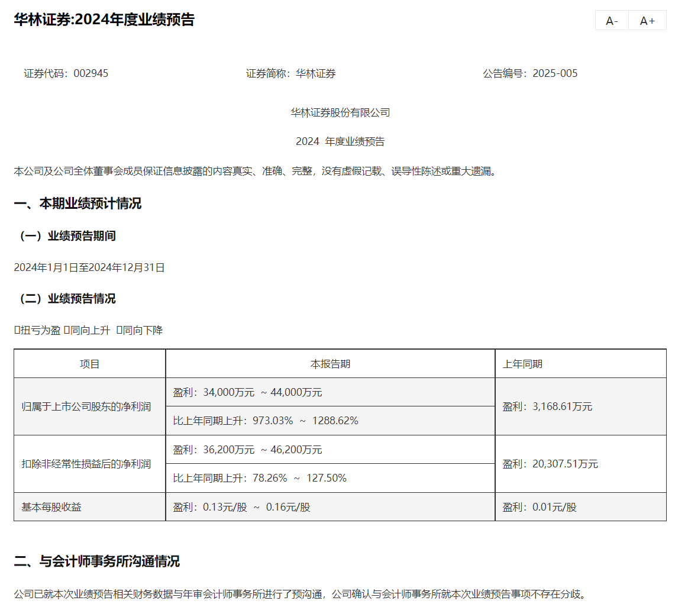Select the cell 盈利：34,000万元 ～ 44,000万元
Viewport: 675px width, 607px height.
click(x=330, y=392)
